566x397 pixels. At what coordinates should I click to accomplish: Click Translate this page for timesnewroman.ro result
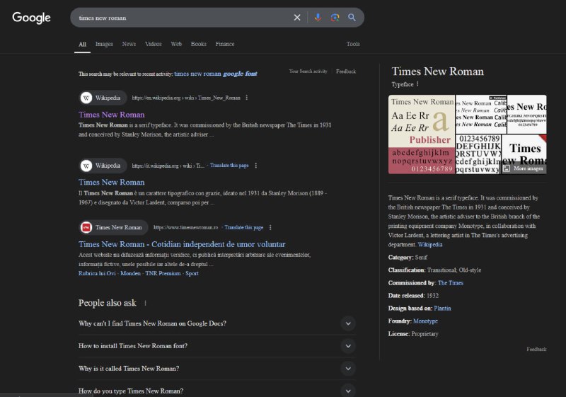click(243, 227)
